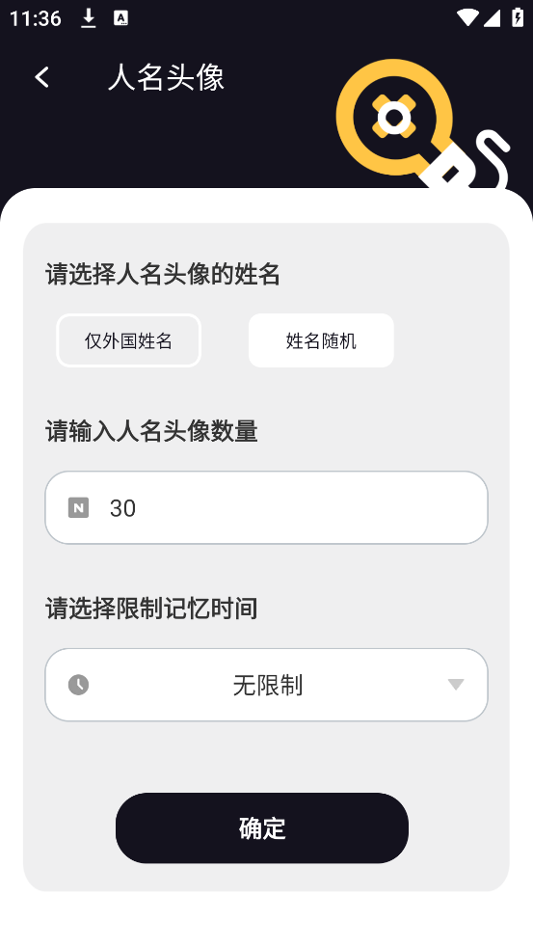
Task: Tap the N number icon in quantity field
Action: pyautogui.click(x=79, y=508)
